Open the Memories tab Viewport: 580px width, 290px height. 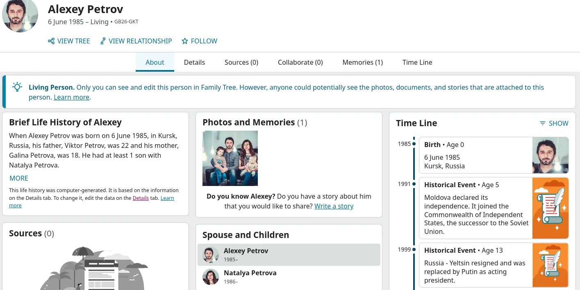[362, 62]
